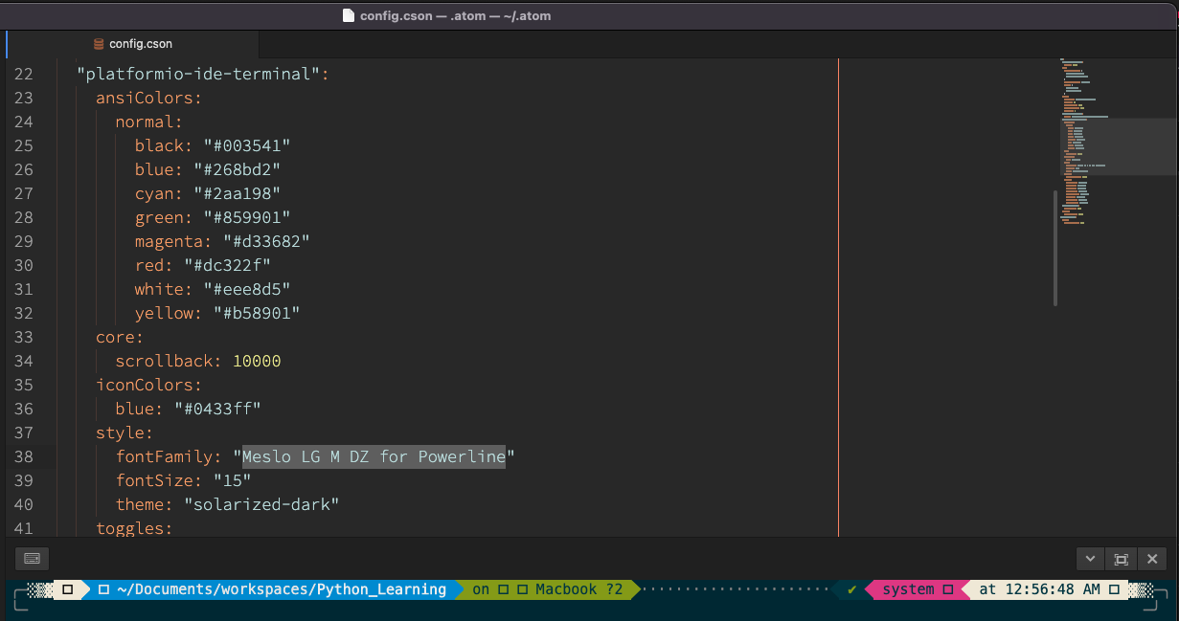1179x621 pixels.
Task: Maximize the terminal using the frame icon
Action: point(1121,558)
